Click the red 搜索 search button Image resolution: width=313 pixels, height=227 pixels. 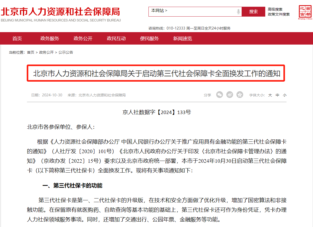click(x=253, y=12)
